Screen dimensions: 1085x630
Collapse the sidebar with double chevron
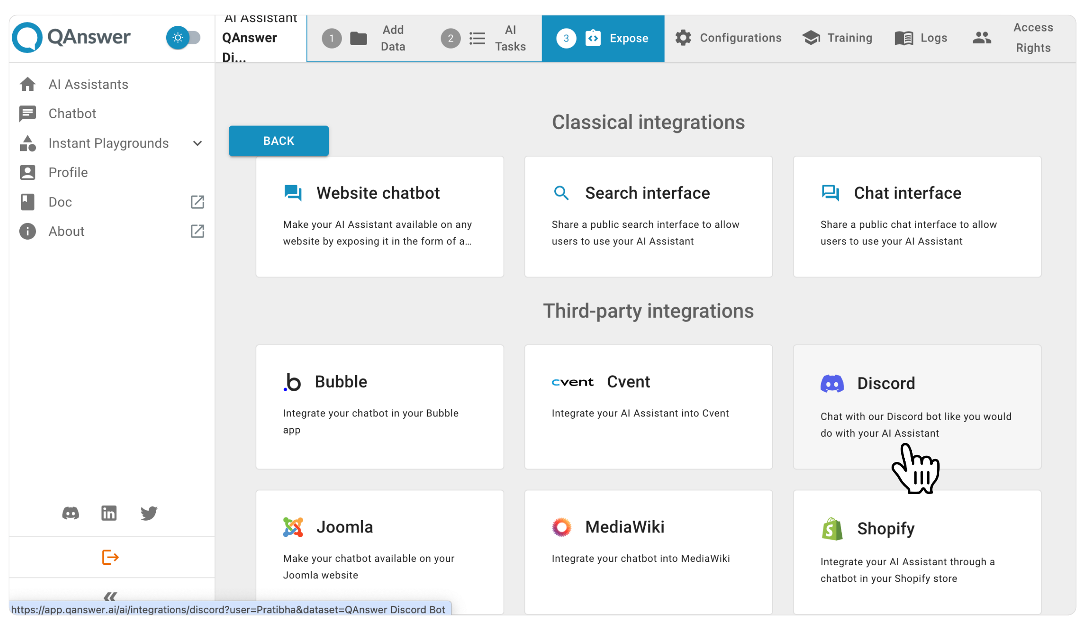(110, 596)
